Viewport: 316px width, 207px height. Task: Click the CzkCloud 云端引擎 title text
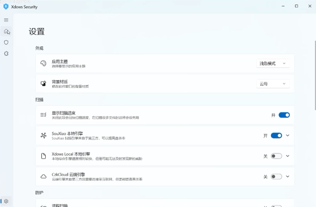[68, 175]
